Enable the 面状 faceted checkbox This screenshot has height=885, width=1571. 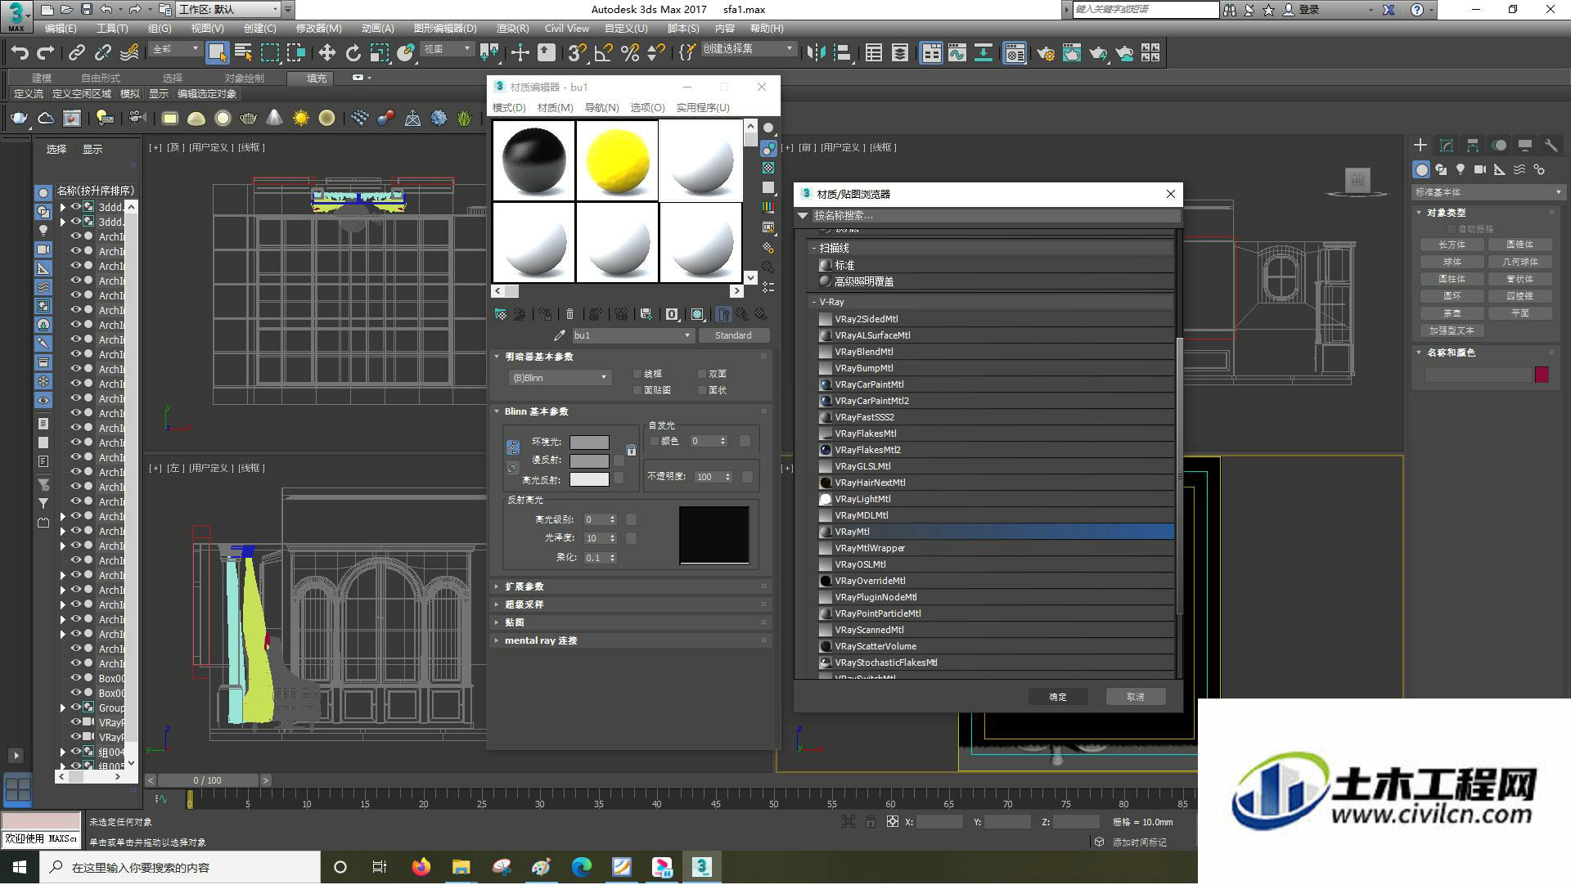coord(702,390)
